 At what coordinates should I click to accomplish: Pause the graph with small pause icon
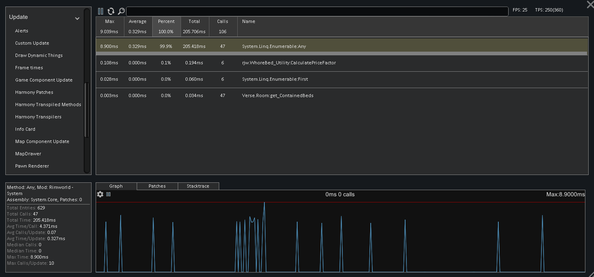click(108, 194)
